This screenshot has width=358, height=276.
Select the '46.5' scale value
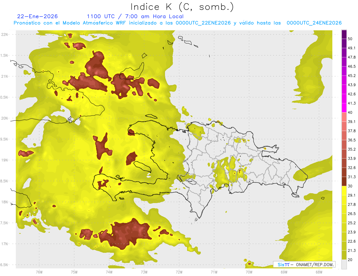(352, 66)
